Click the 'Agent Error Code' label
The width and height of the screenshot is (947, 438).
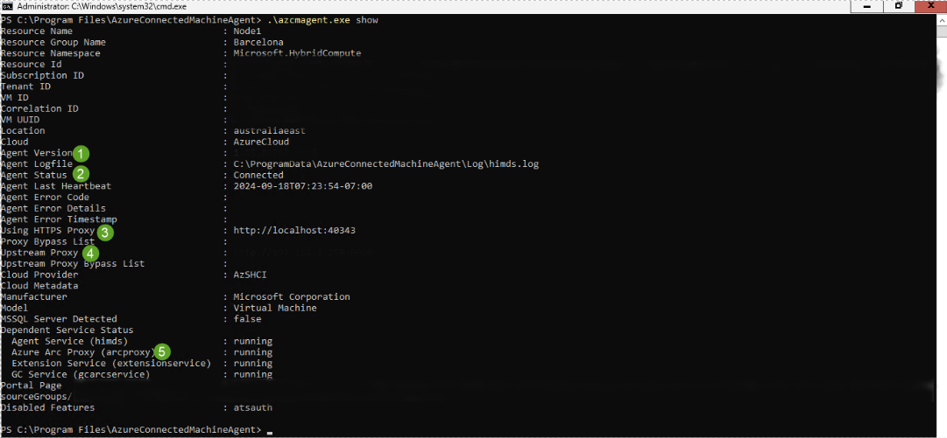click(x=46, y=198)
